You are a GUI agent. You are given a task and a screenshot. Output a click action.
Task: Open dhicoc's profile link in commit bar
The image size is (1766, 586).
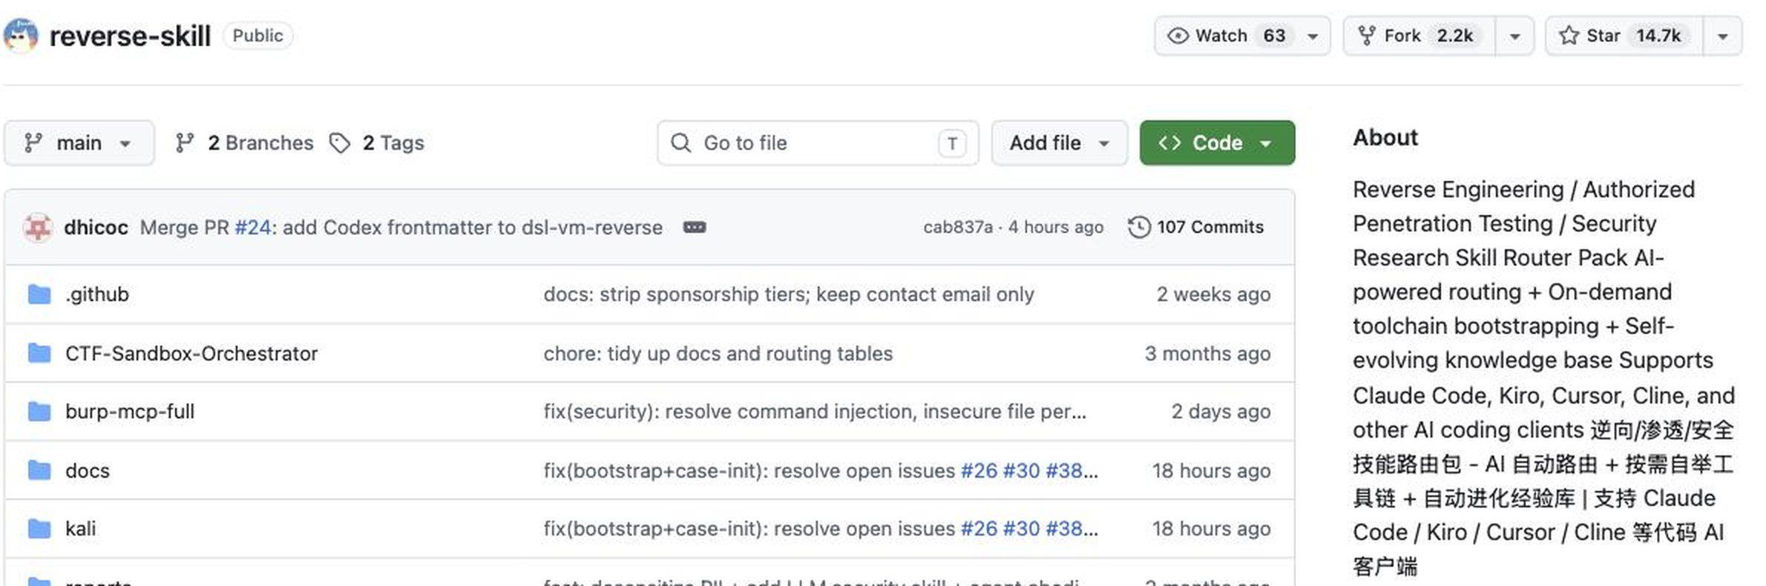[96, 227]
